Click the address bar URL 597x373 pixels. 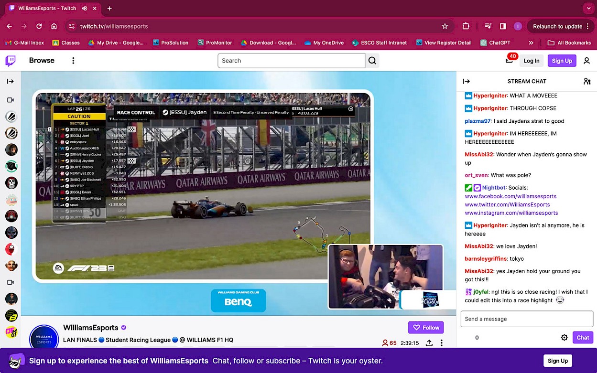click(114, 26)
